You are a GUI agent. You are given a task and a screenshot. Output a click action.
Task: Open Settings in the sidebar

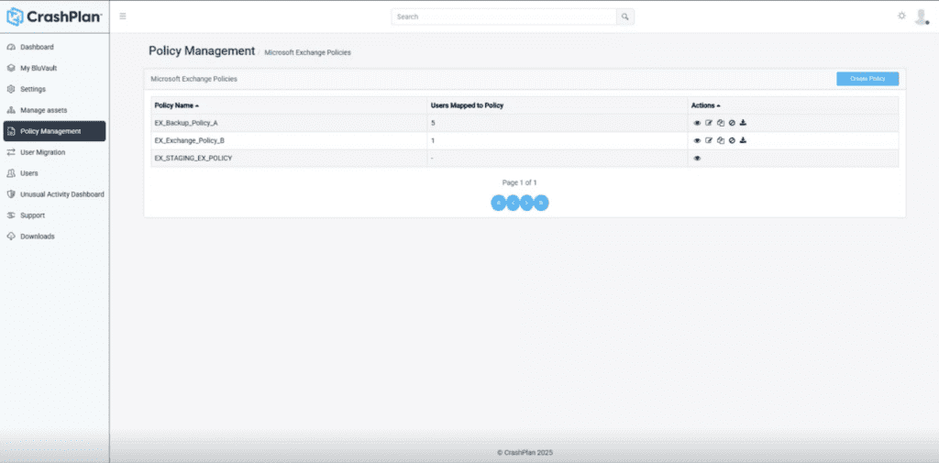click(54, 89)
